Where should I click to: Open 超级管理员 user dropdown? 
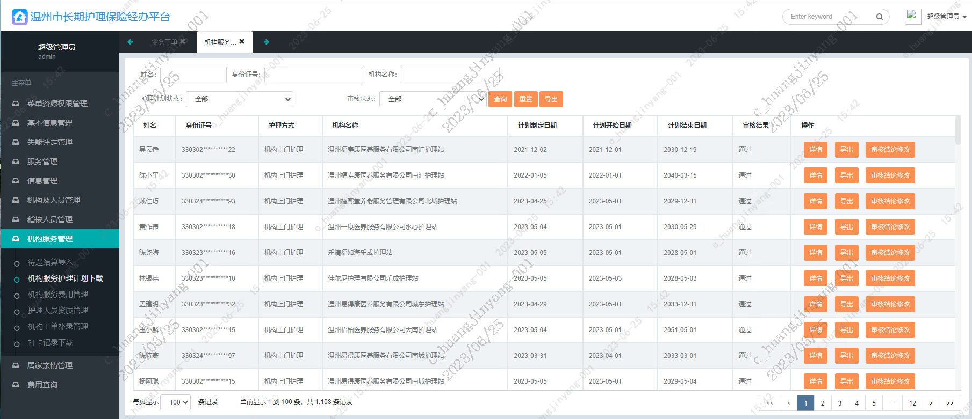pos(947,17)
